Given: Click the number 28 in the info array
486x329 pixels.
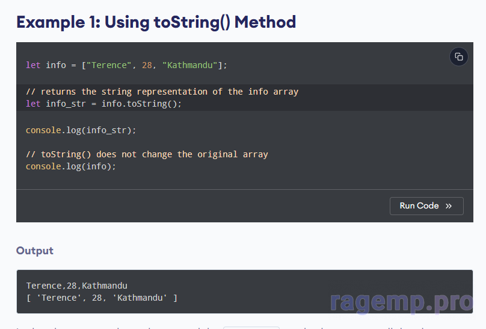Looking at the screenshot, I should click(x=147, y=65).
